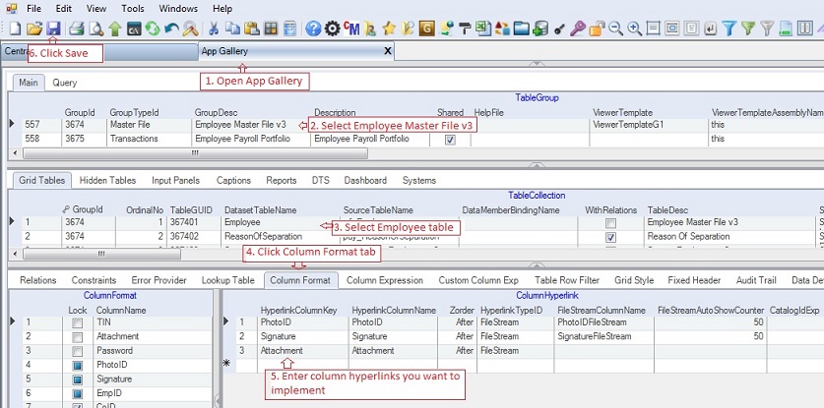Screen dimensions: 824x408
Task: Toggle Shared checkbox for Employee Payroll Portfolio
Action: point(450,140)
